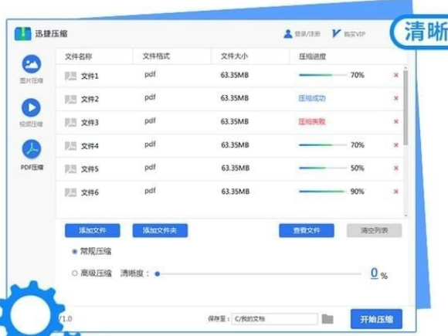
Task: Select the 文件5 name text
Action: click(90, 169)
